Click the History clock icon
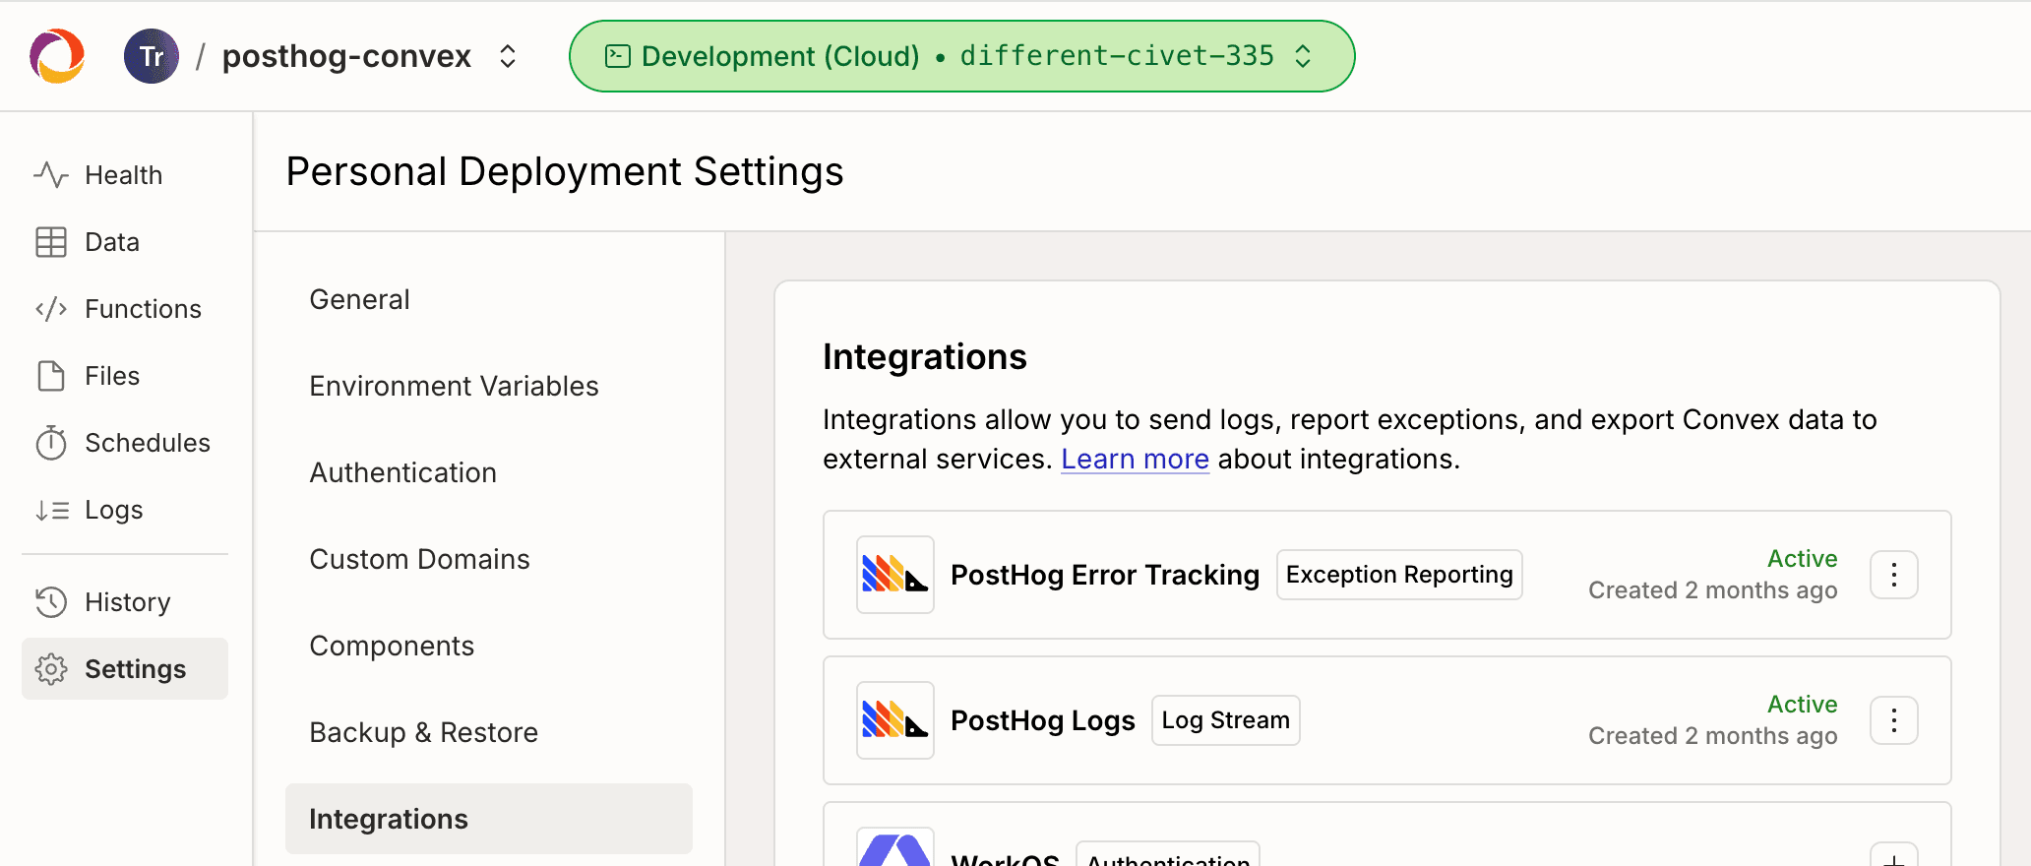This screenshot has height=866, width=2031. (51, 602)
